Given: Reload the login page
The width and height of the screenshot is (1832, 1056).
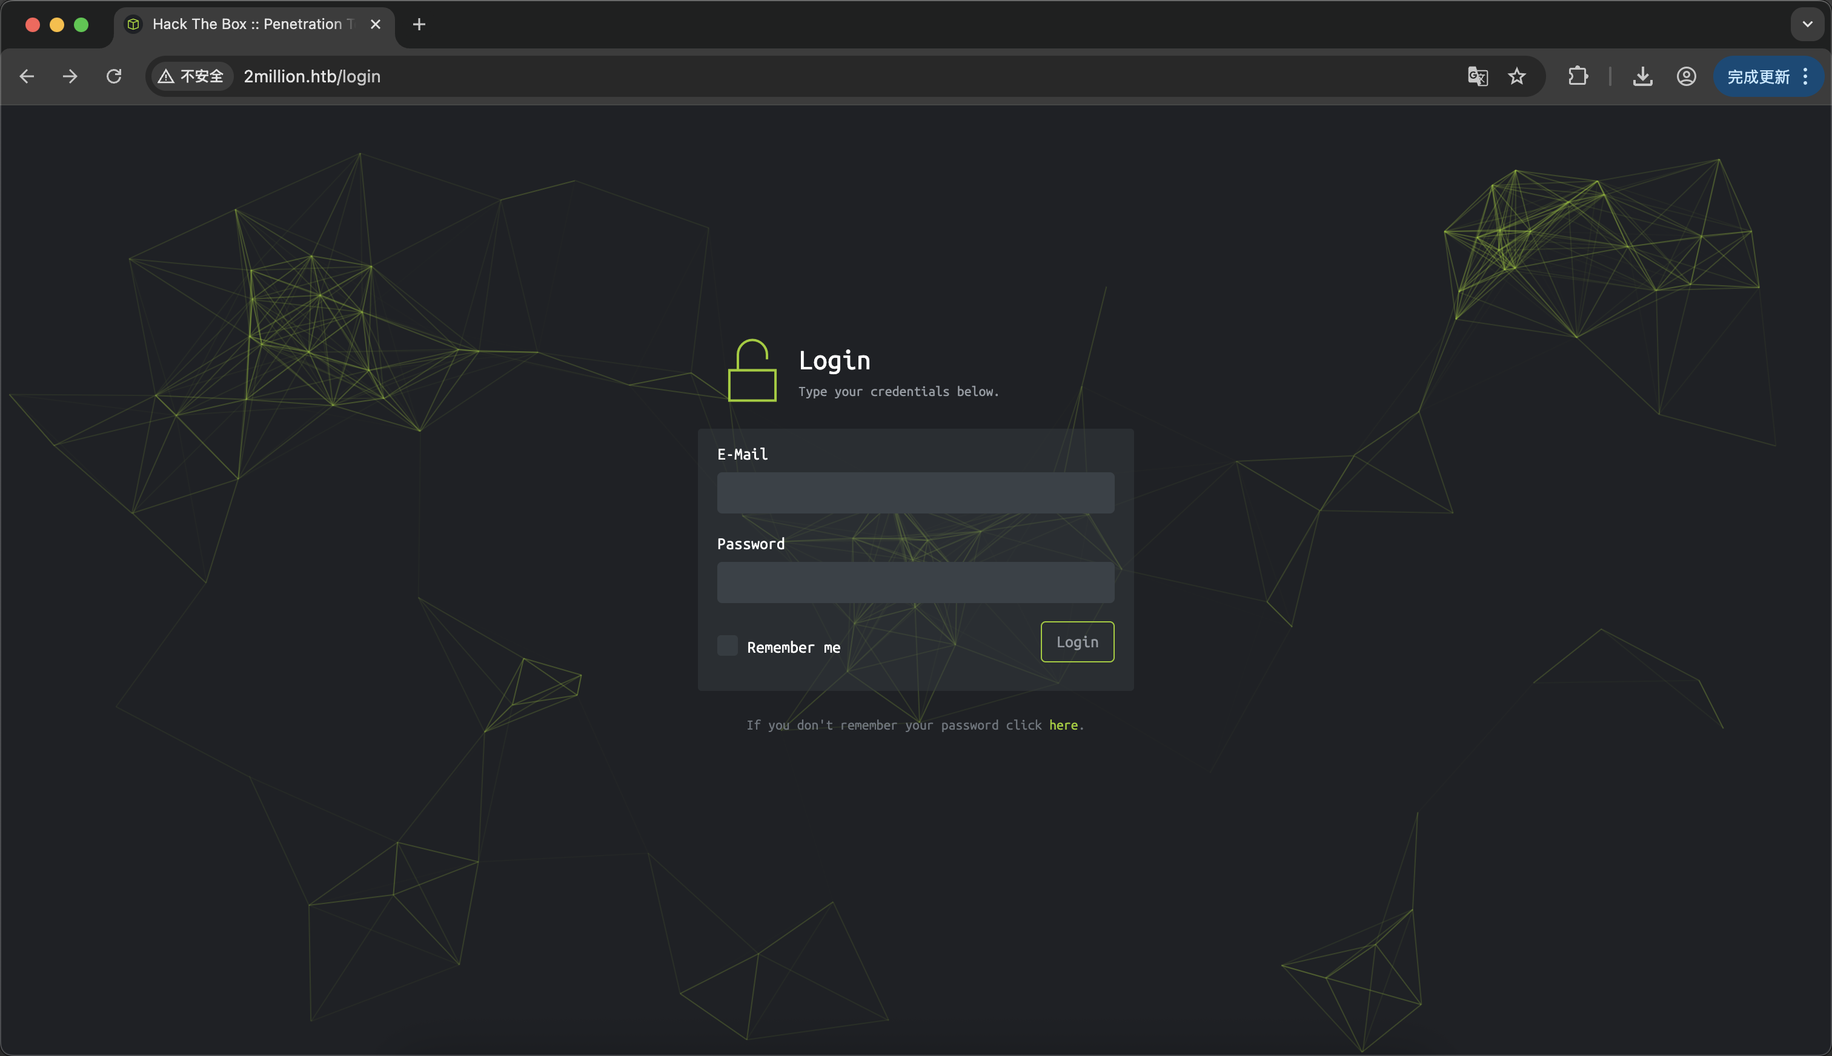Looking at the screenshot, I should [x=114, y=76].
